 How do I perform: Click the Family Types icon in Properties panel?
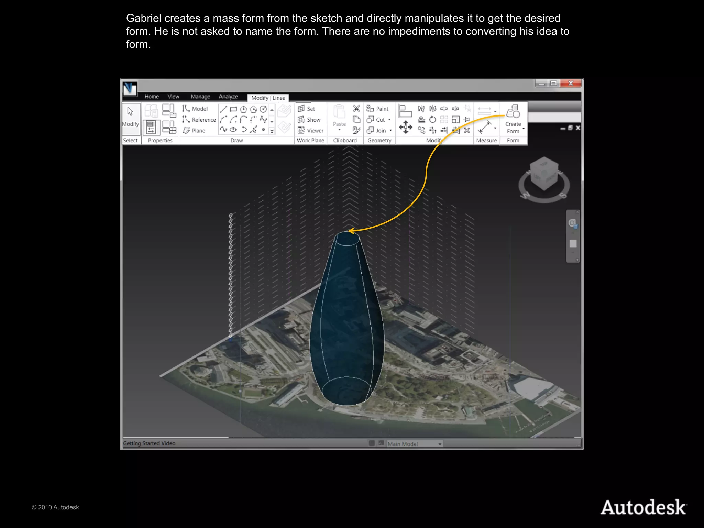169,127
